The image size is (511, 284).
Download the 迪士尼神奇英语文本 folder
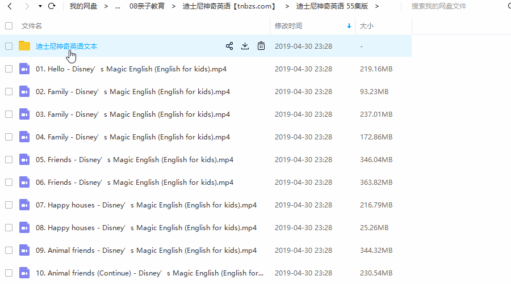coord(245,46)
